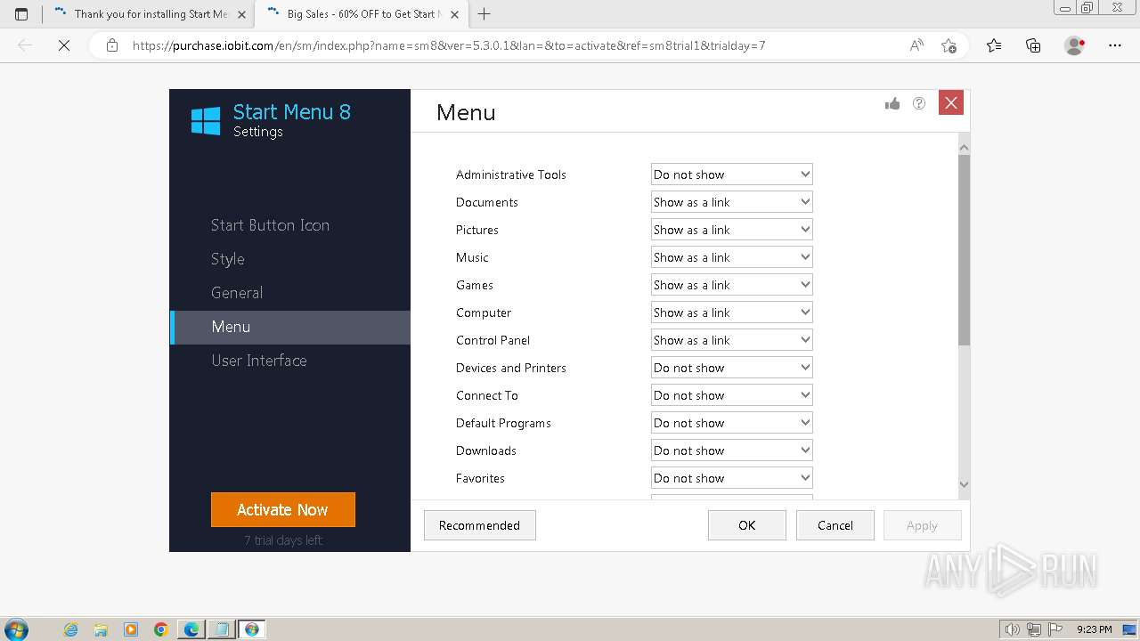
Task: Open the network tray icon
Action: [1034, 629]
